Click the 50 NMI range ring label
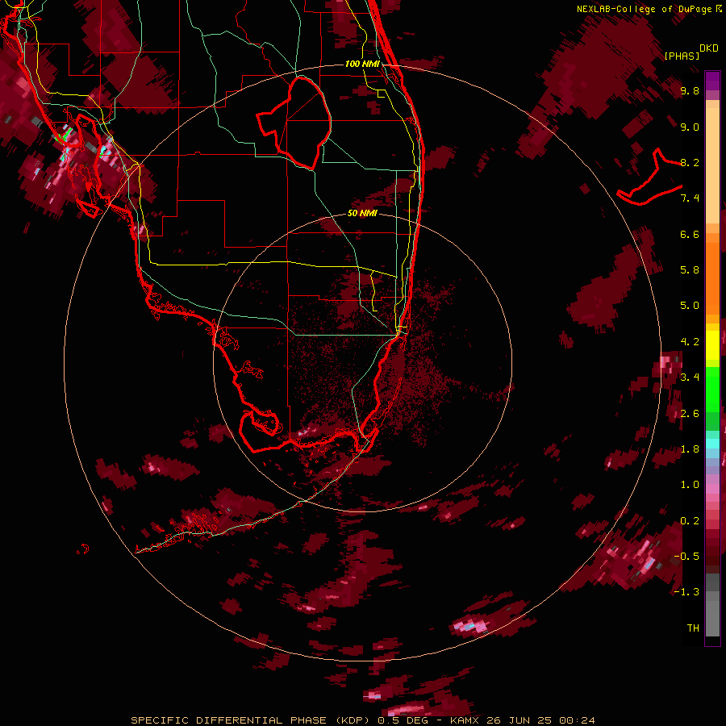Screen dimensions: 726x726 362,213
